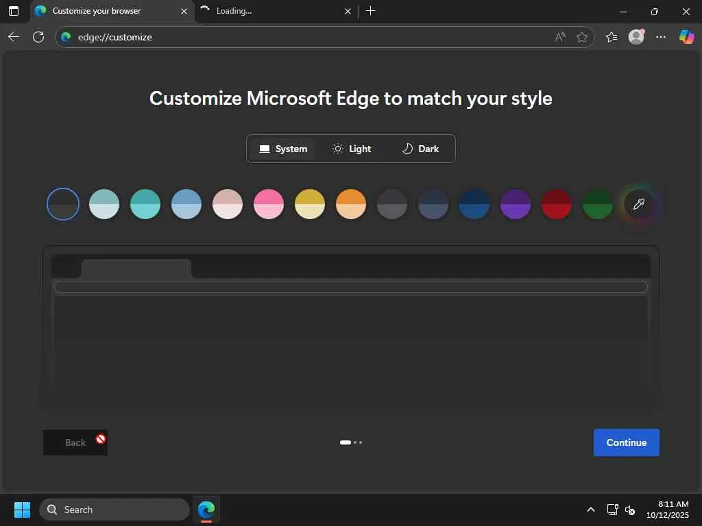Image resolution: width=702 pixels, height=526 pixels.
Task: Go back using the browser back arrow
Action: [x=14, y=37]
